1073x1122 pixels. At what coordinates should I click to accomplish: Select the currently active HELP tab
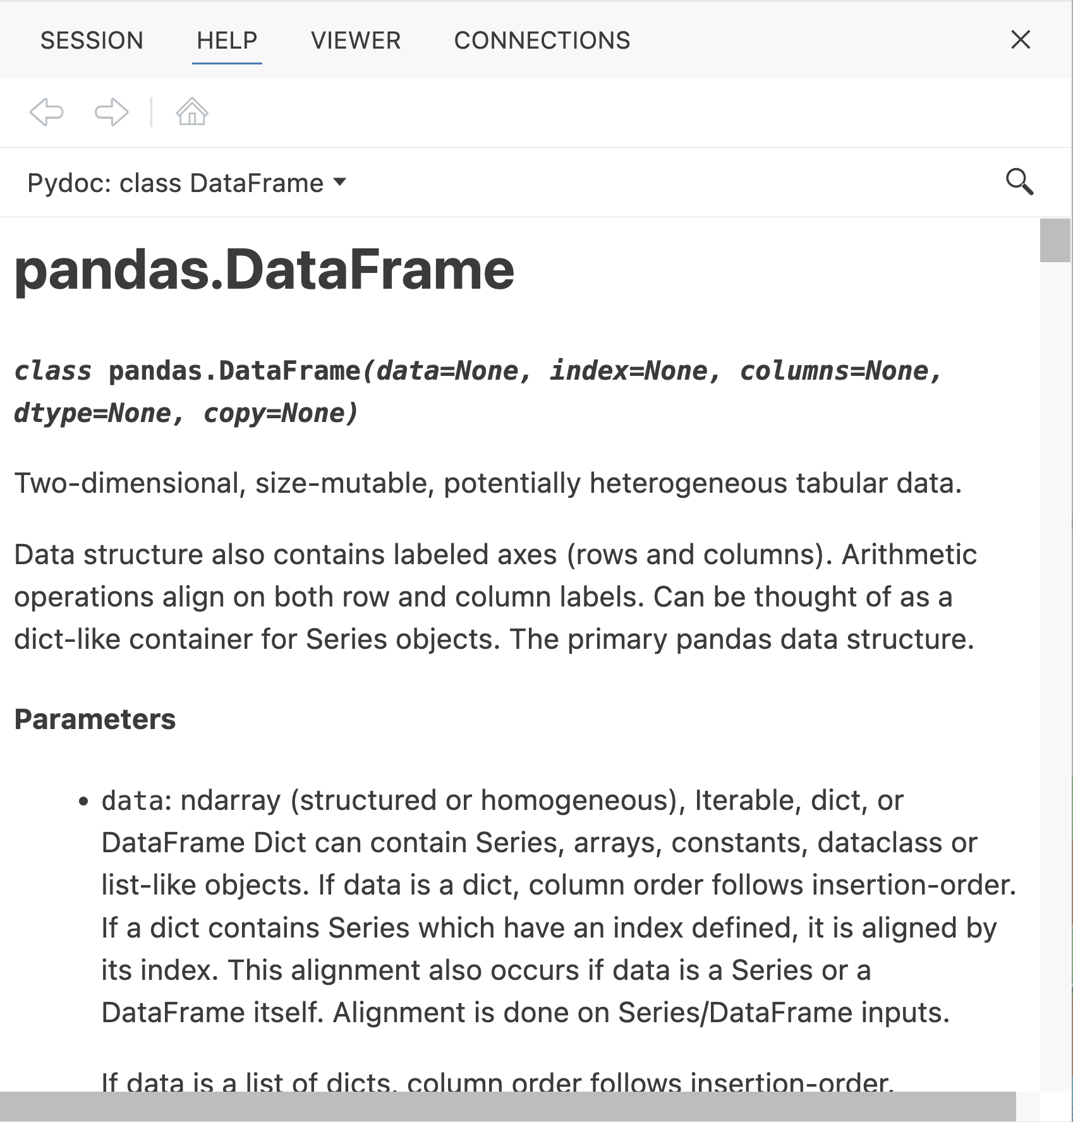click(226, 40)
